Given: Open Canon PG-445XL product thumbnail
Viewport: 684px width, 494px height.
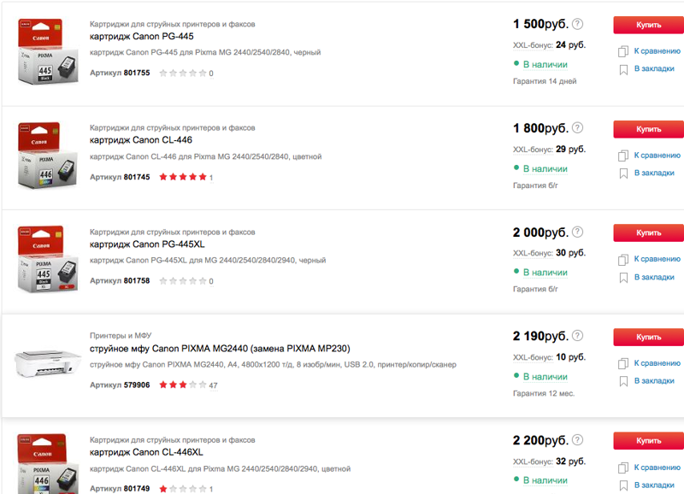Looking at the screenshot, I should (48, 260).
